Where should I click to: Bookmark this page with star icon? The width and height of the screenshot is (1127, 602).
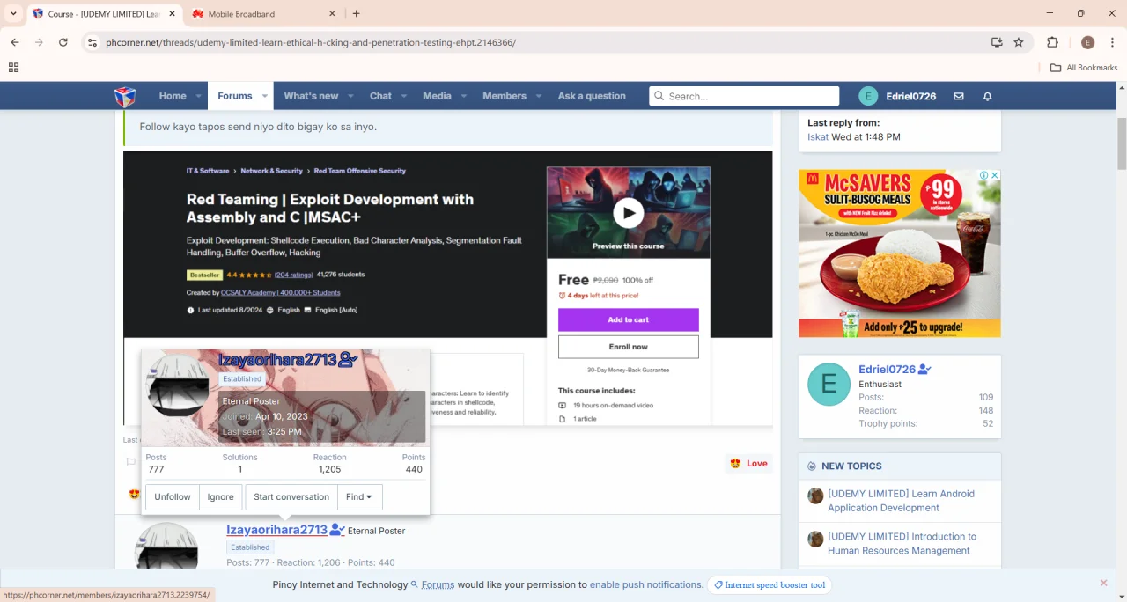coord(1019,42)
